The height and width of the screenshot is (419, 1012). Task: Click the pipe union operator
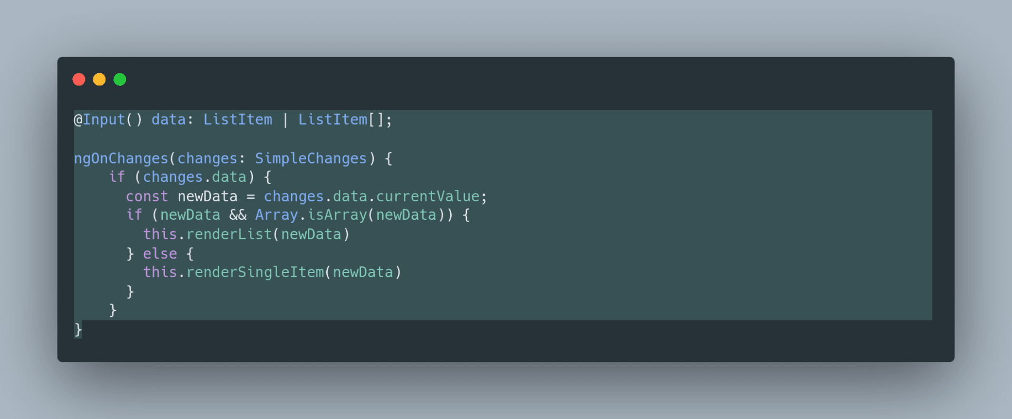pyautogui.click(x=285, y=120)
